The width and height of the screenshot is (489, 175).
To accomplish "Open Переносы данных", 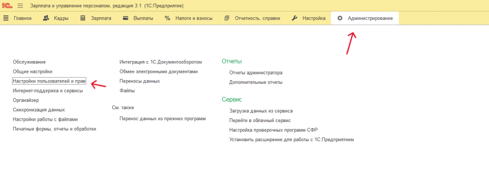I will pyautogui.click(x=140, y=81).
